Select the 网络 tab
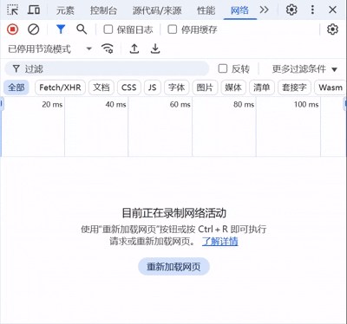The height and width of the screenshot is (324, 347). click(239, 10)
